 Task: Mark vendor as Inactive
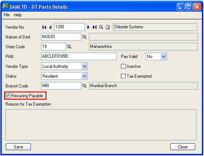point(123,66)
